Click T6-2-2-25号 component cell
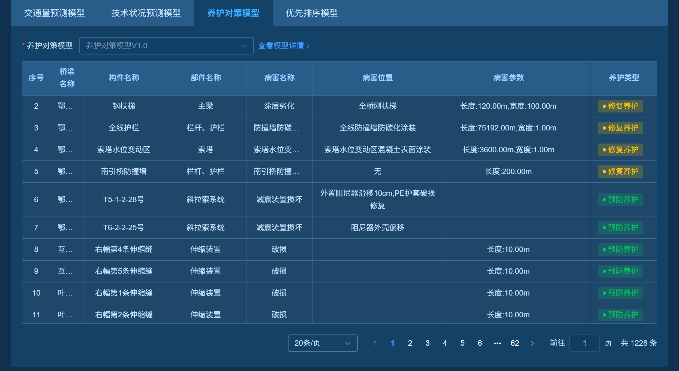 (x=124, y=227)
